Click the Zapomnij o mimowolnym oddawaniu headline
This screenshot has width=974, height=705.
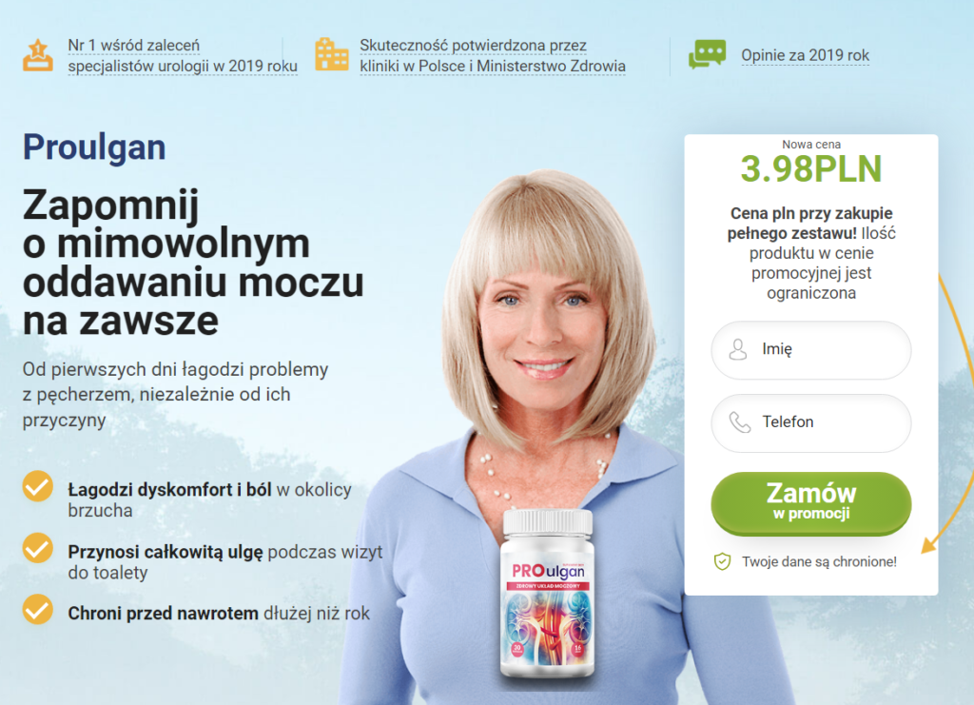[x=193, y=263]
